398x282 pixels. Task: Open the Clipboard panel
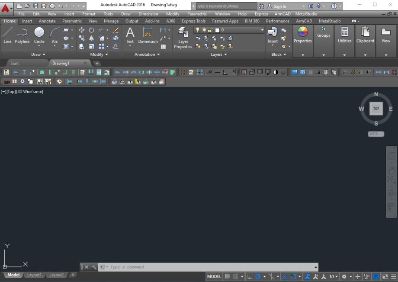tap(365, 35)
